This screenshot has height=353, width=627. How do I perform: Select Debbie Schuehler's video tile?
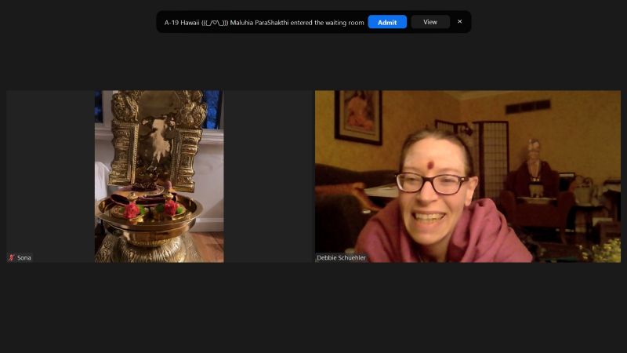tap(468, 176)
